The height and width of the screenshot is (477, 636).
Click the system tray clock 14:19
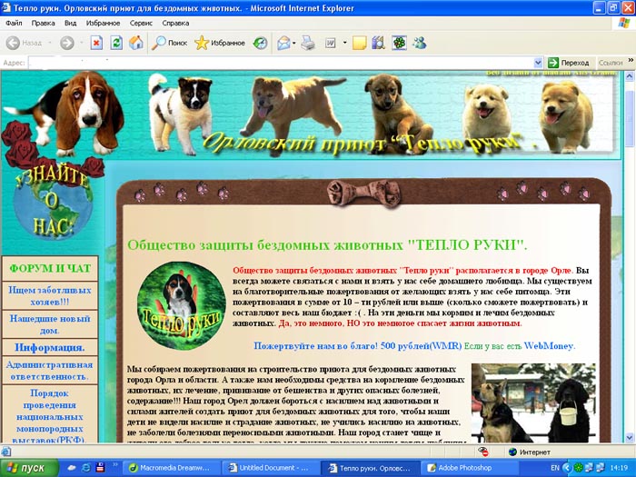click(619, 468)
